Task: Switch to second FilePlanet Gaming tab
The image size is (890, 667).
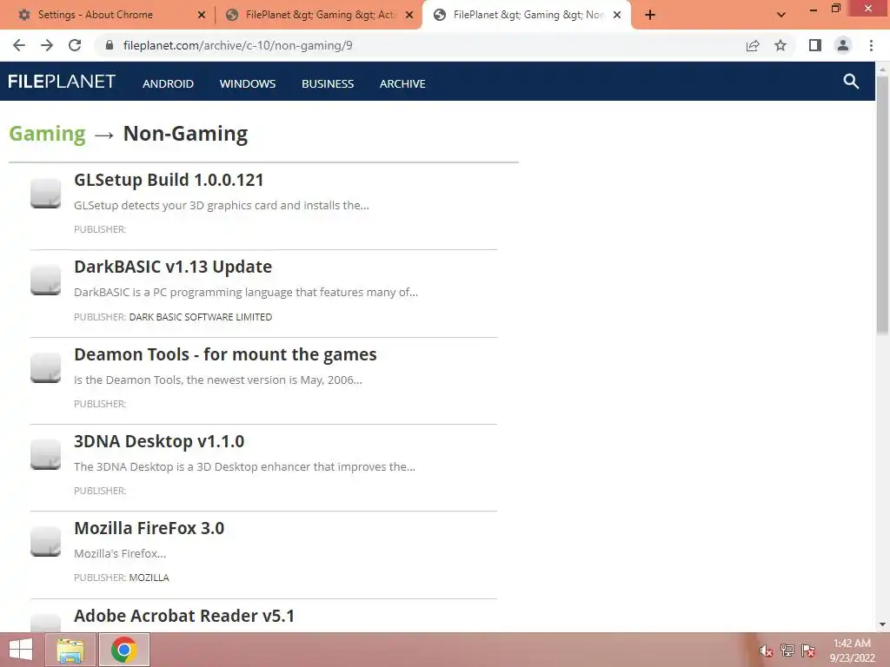Action: [x=318, y=15]
